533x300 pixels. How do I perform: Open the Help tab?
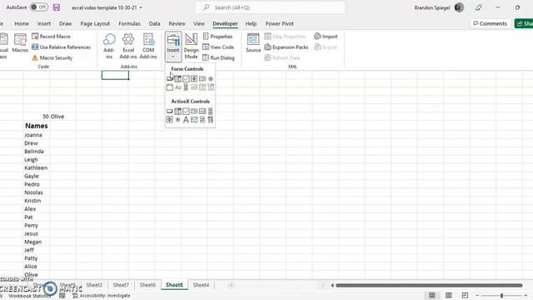251,23
